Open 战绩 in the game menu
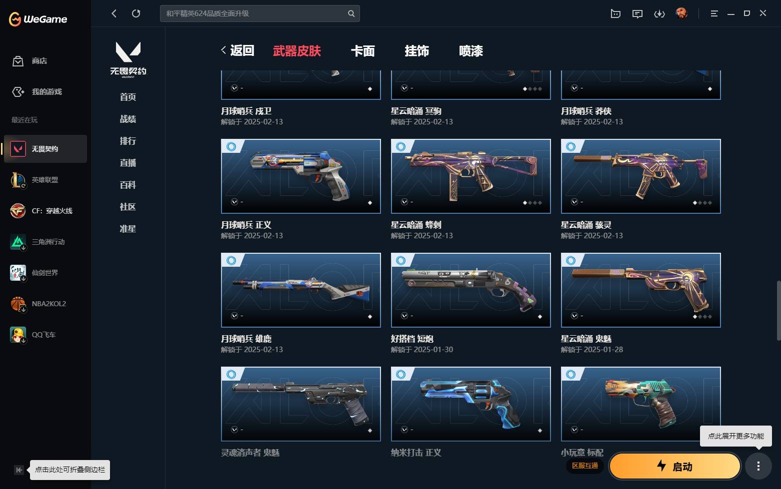Screen dimensions: 781x489 pyautogui.click(x=128, y=119)
